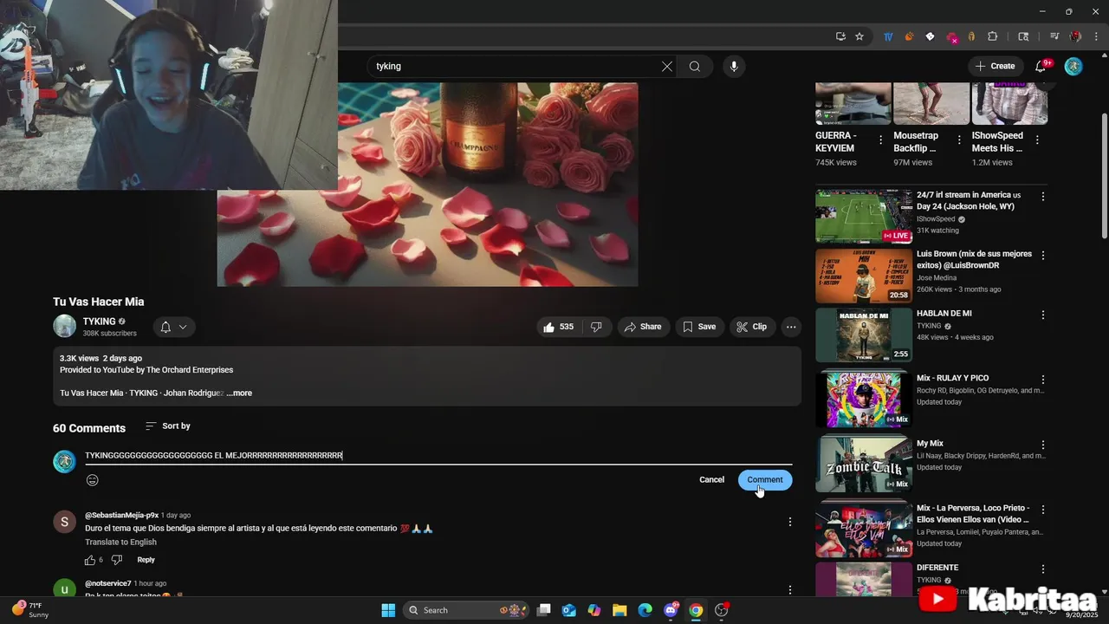Screen dimensions: 1109x624
Task: Open Chrome three-dot menu
Action: [1094, 36]
